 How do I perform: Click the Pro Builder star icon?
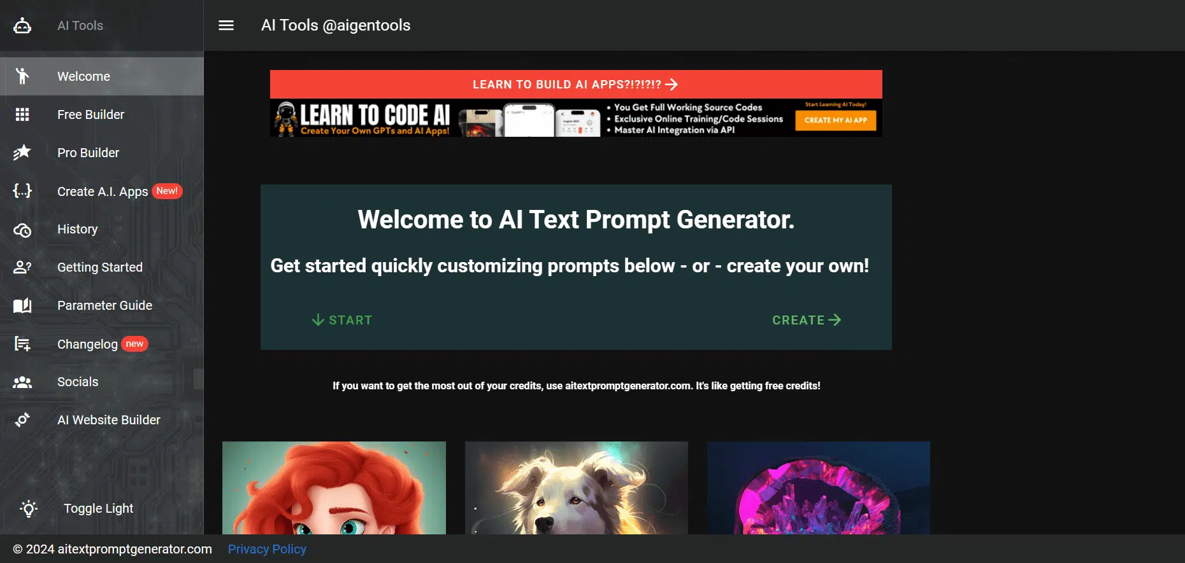click(x=22, y=153)
